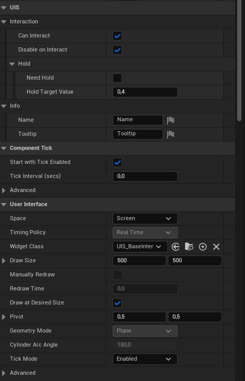Expand the Pivot property arrow
The image size is (245, 381).
[x=4, y=317]
